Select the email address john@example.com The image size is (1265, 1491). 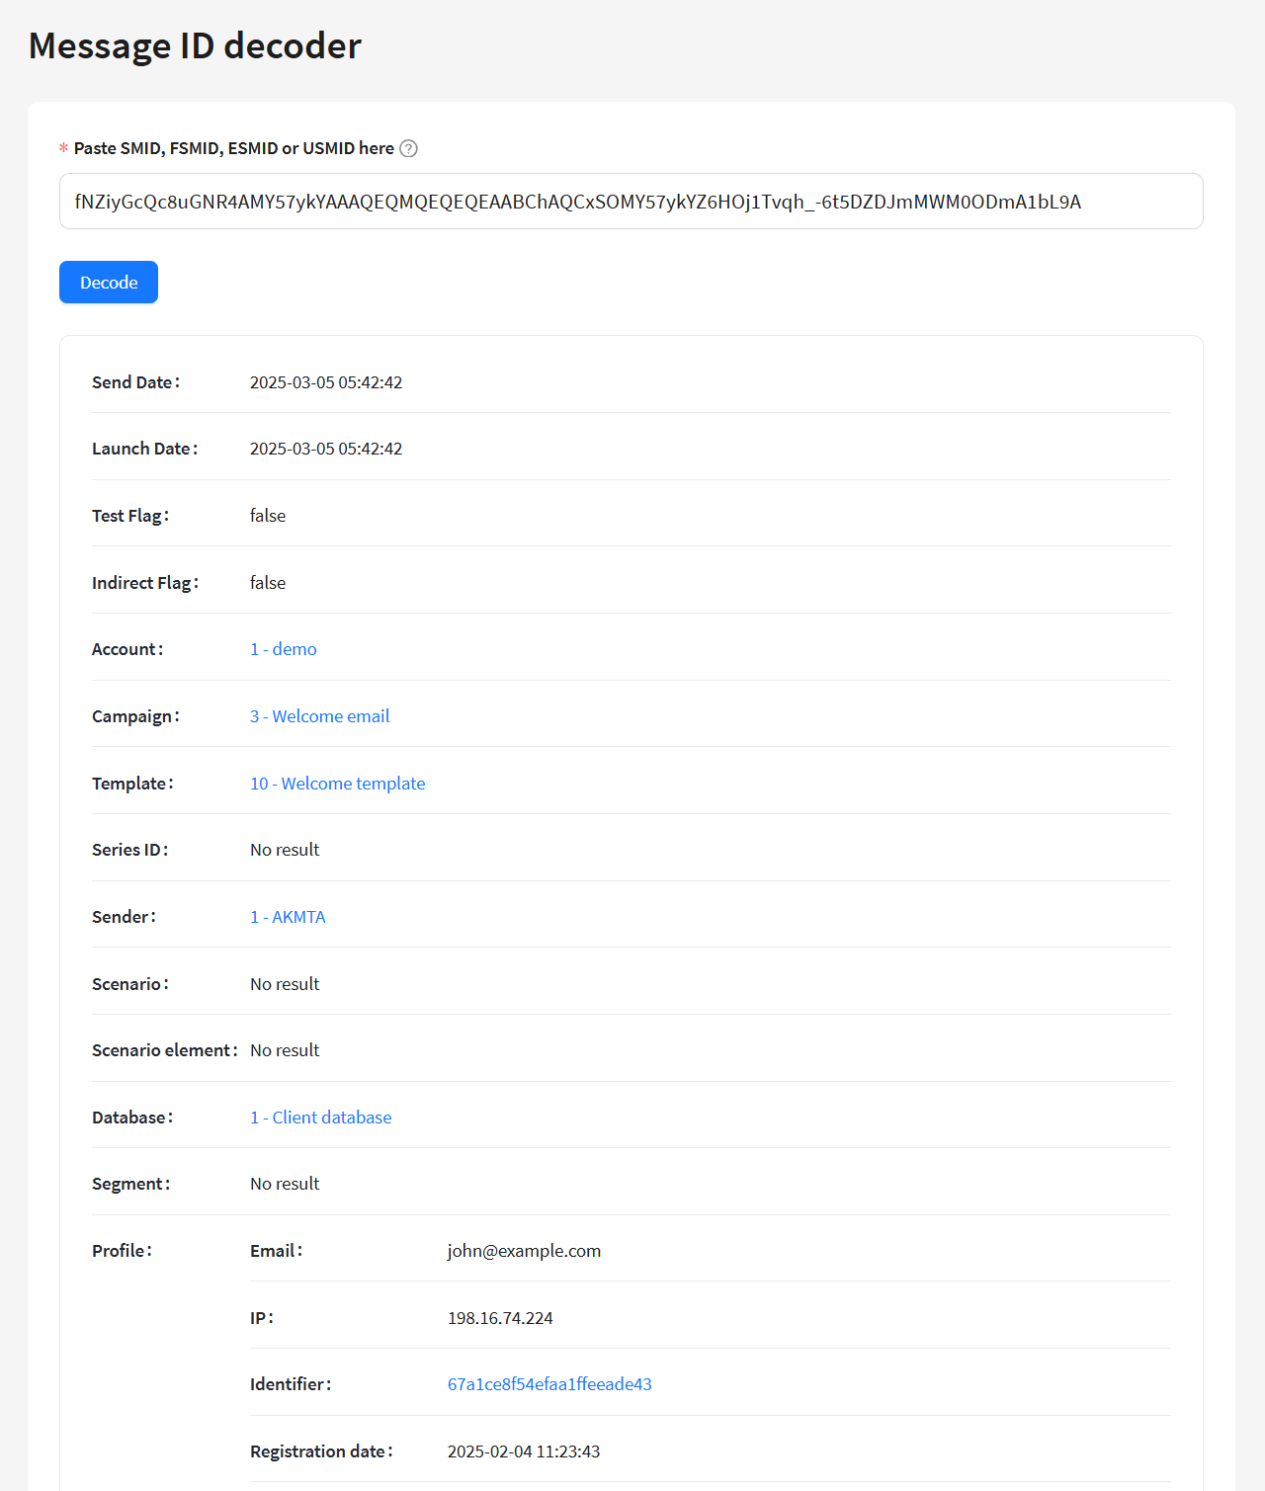point(524,1251)
